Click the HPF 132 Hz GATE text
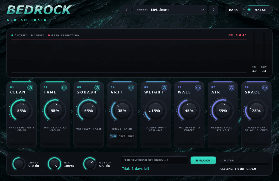This screenshot has height=181, width=279. point(21,129)
